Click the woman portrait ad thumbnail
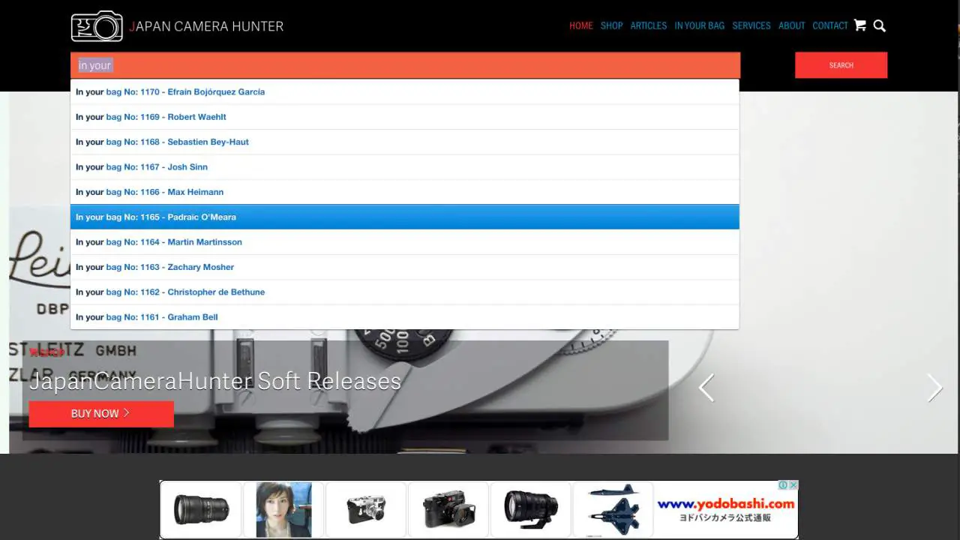The image size is (960, 540). [x=283, y=510]
